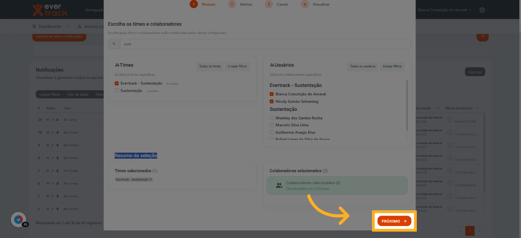Enable the Weskley dos Santos Rocha checkbox

[272, 118]
